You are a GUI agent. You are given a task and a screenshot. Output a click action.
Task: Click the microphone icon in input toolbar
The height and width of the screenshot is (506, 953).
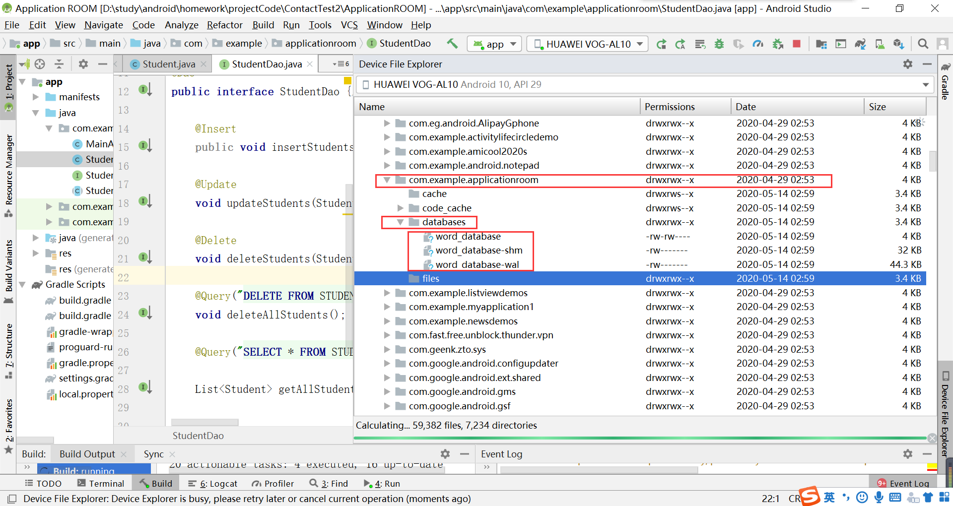[x=879, y=497]
